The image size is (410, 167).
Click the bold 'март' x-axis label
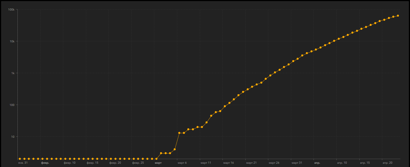pyautogui.click(x=158, y=163)
